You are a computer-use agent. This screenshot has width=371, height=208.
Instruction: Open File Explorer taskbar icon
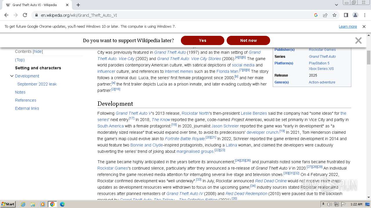[33, 204]
